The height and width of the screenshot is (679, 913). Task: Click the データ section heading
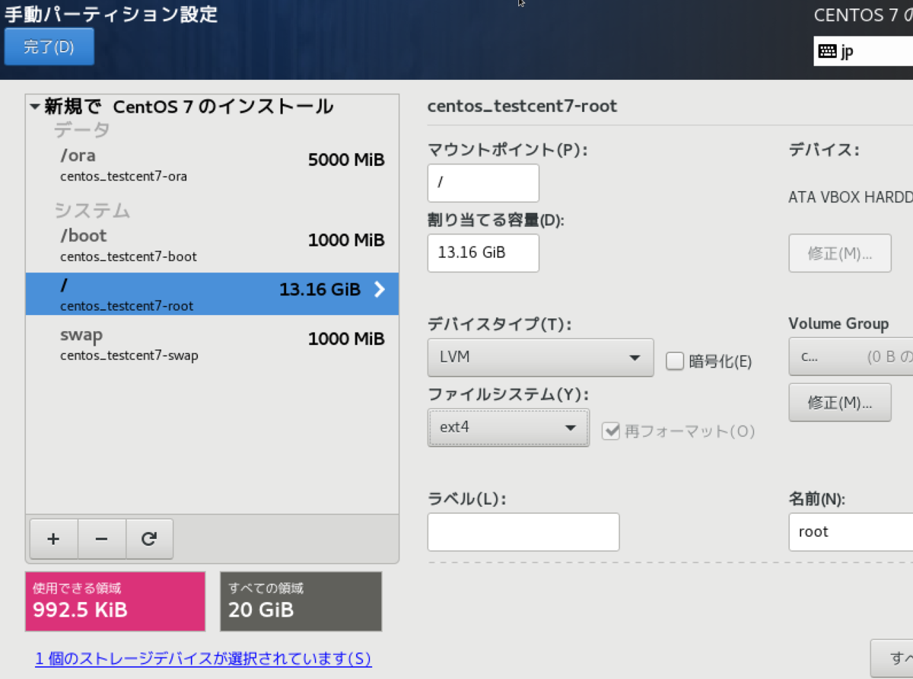[81, 130]
